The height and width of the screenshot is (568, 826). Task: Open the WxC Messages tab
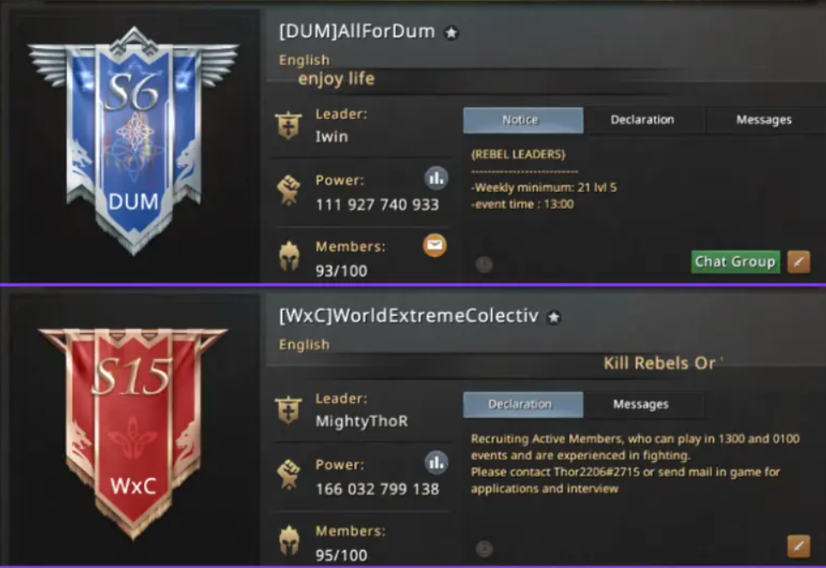641,404
